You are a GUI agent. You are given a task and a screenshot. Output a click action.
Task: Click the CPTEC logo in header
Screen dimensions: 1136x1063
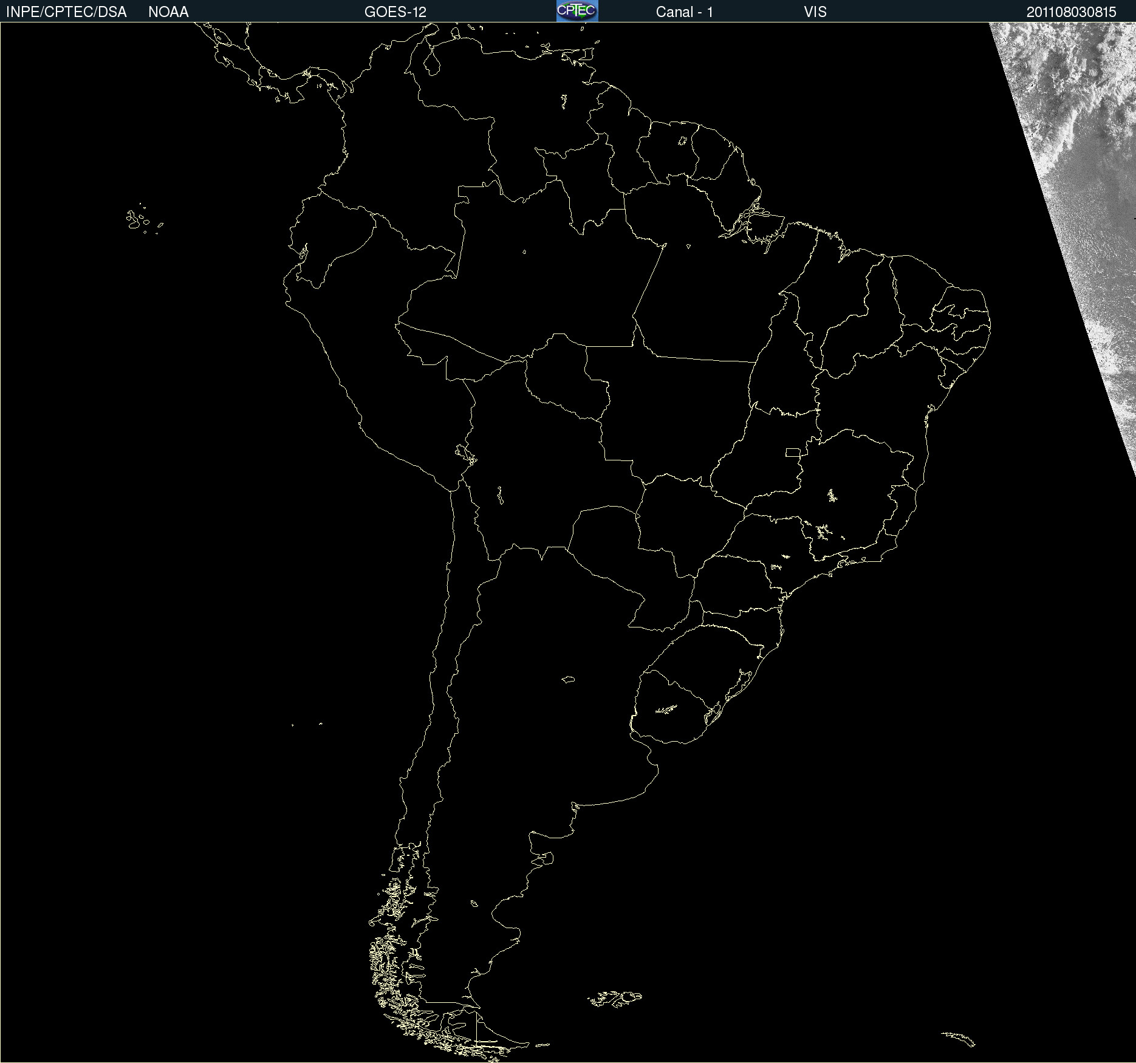pos(577,11)
